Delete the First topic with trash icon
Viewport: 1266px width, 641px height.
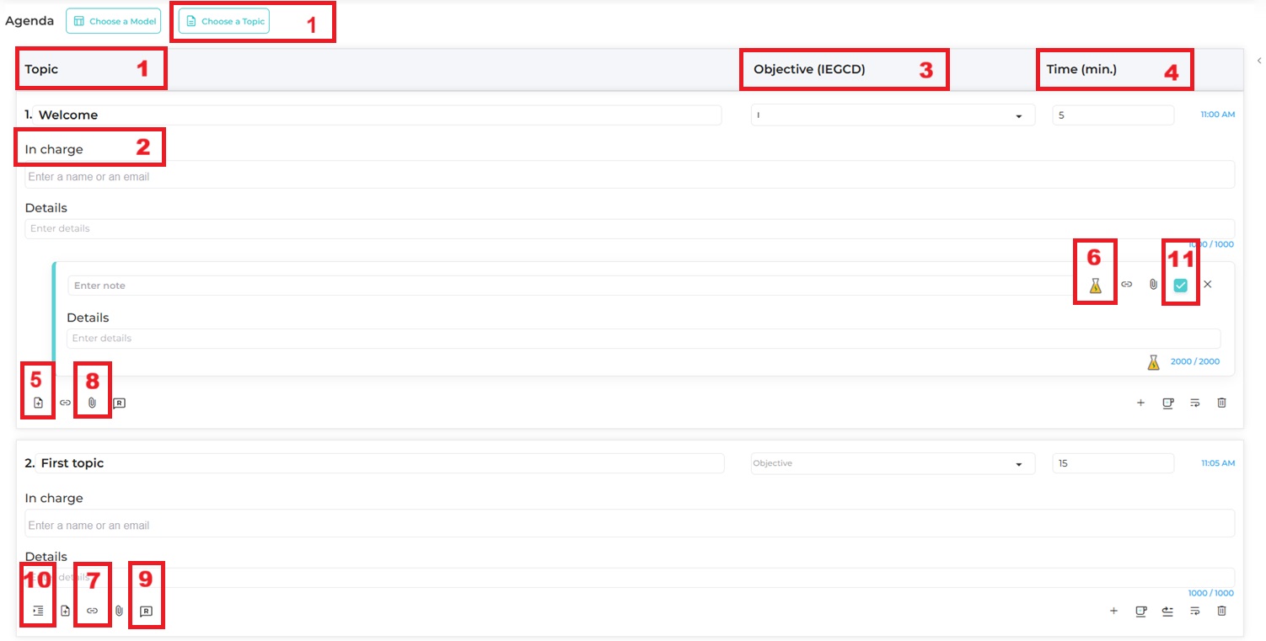point(1221,611)
